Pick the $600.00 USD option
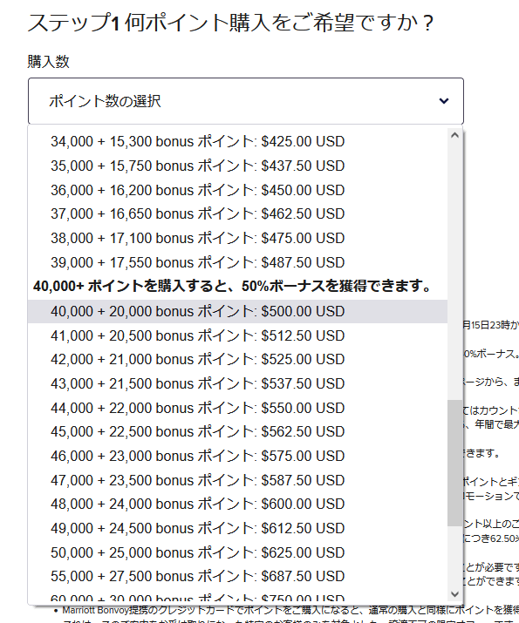The image size is (519, 623). pos(237,504)
